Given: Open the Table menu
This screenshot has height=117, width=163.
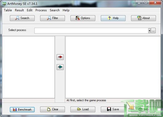Looking at the screenshot, I should (x=8, y=10).
